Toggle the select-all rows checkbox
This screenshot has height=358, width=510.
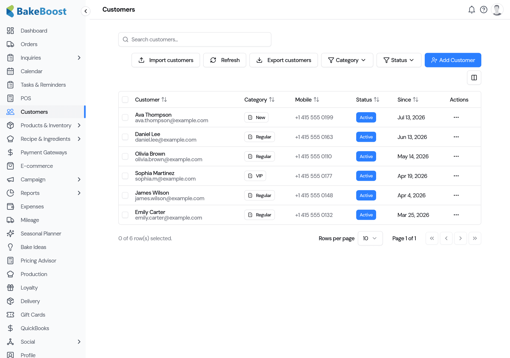125,100
